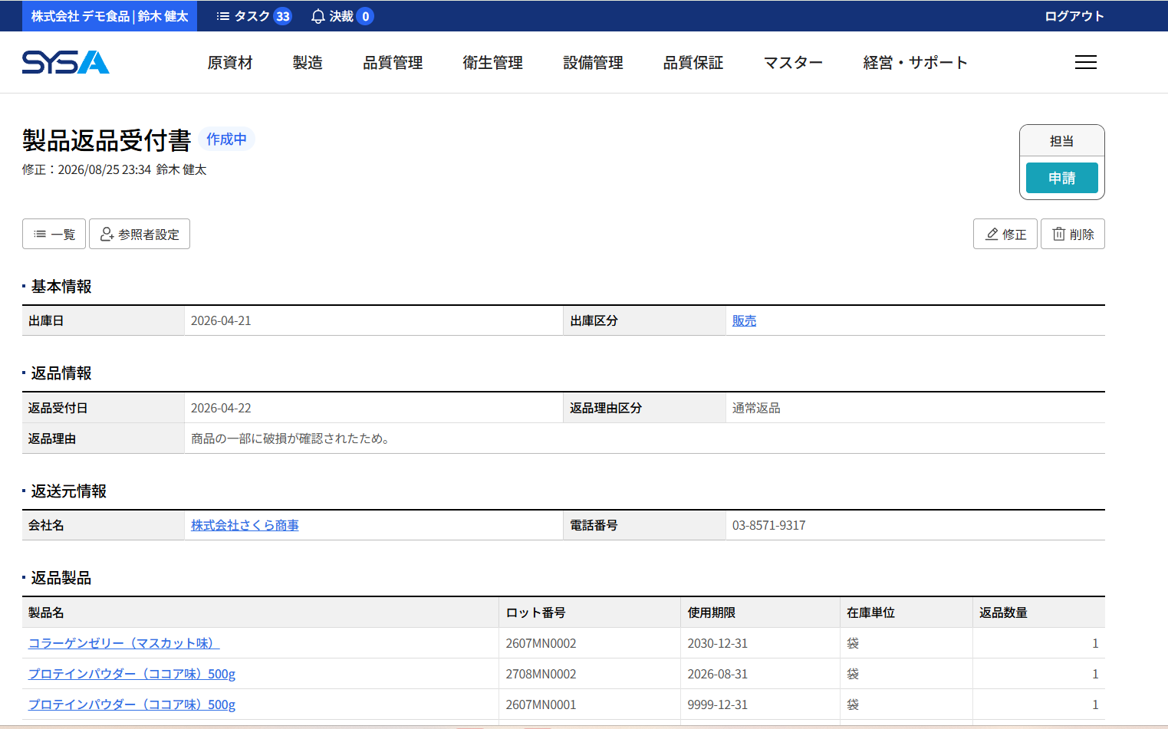Click the 返送元情報 section heading
This screenshot has width=1168, height=729.
point(69,491)
